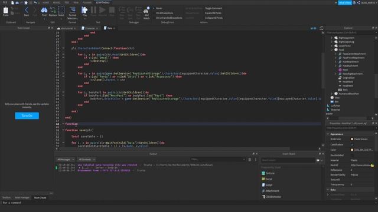Switch to the MODEL ribbon tab
Viewport: 378px width, 212px height.
57,2
